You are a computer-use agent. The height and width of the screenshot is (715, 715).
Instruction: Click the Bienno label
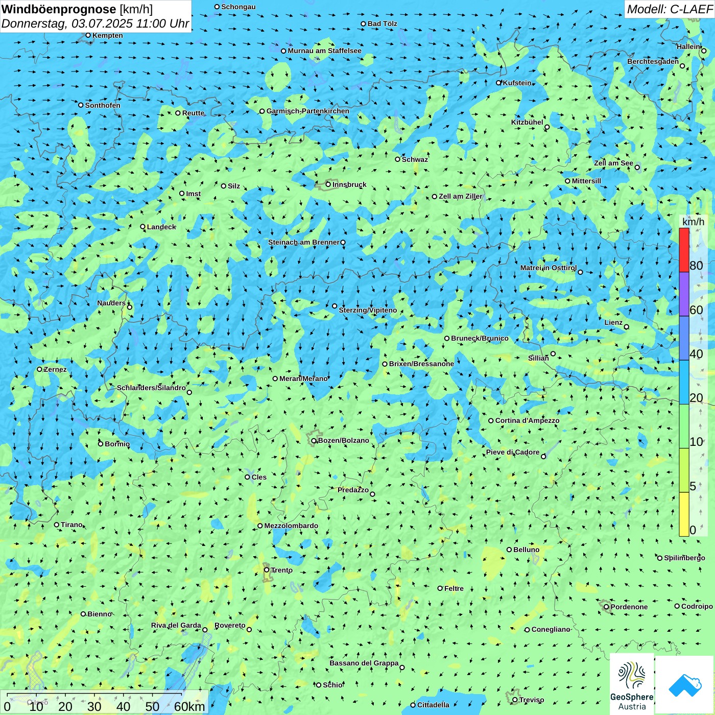pyautogui.click(x=100, y=614)
